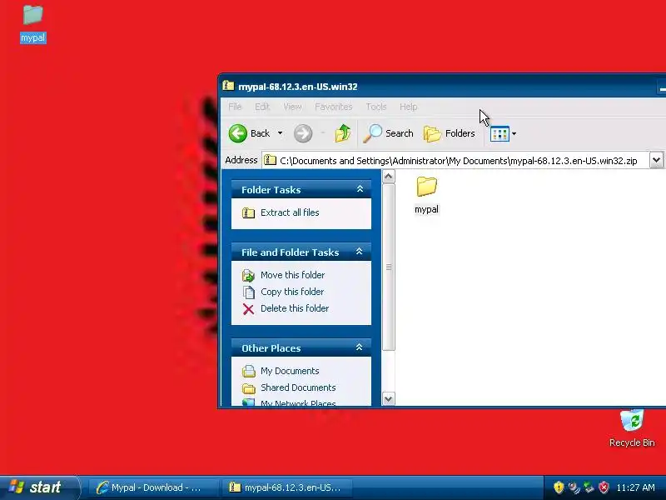This screenshot has height=500, width=666.
Task: Open the File menu
Action: pyautogui.click(x=235, y=107)
